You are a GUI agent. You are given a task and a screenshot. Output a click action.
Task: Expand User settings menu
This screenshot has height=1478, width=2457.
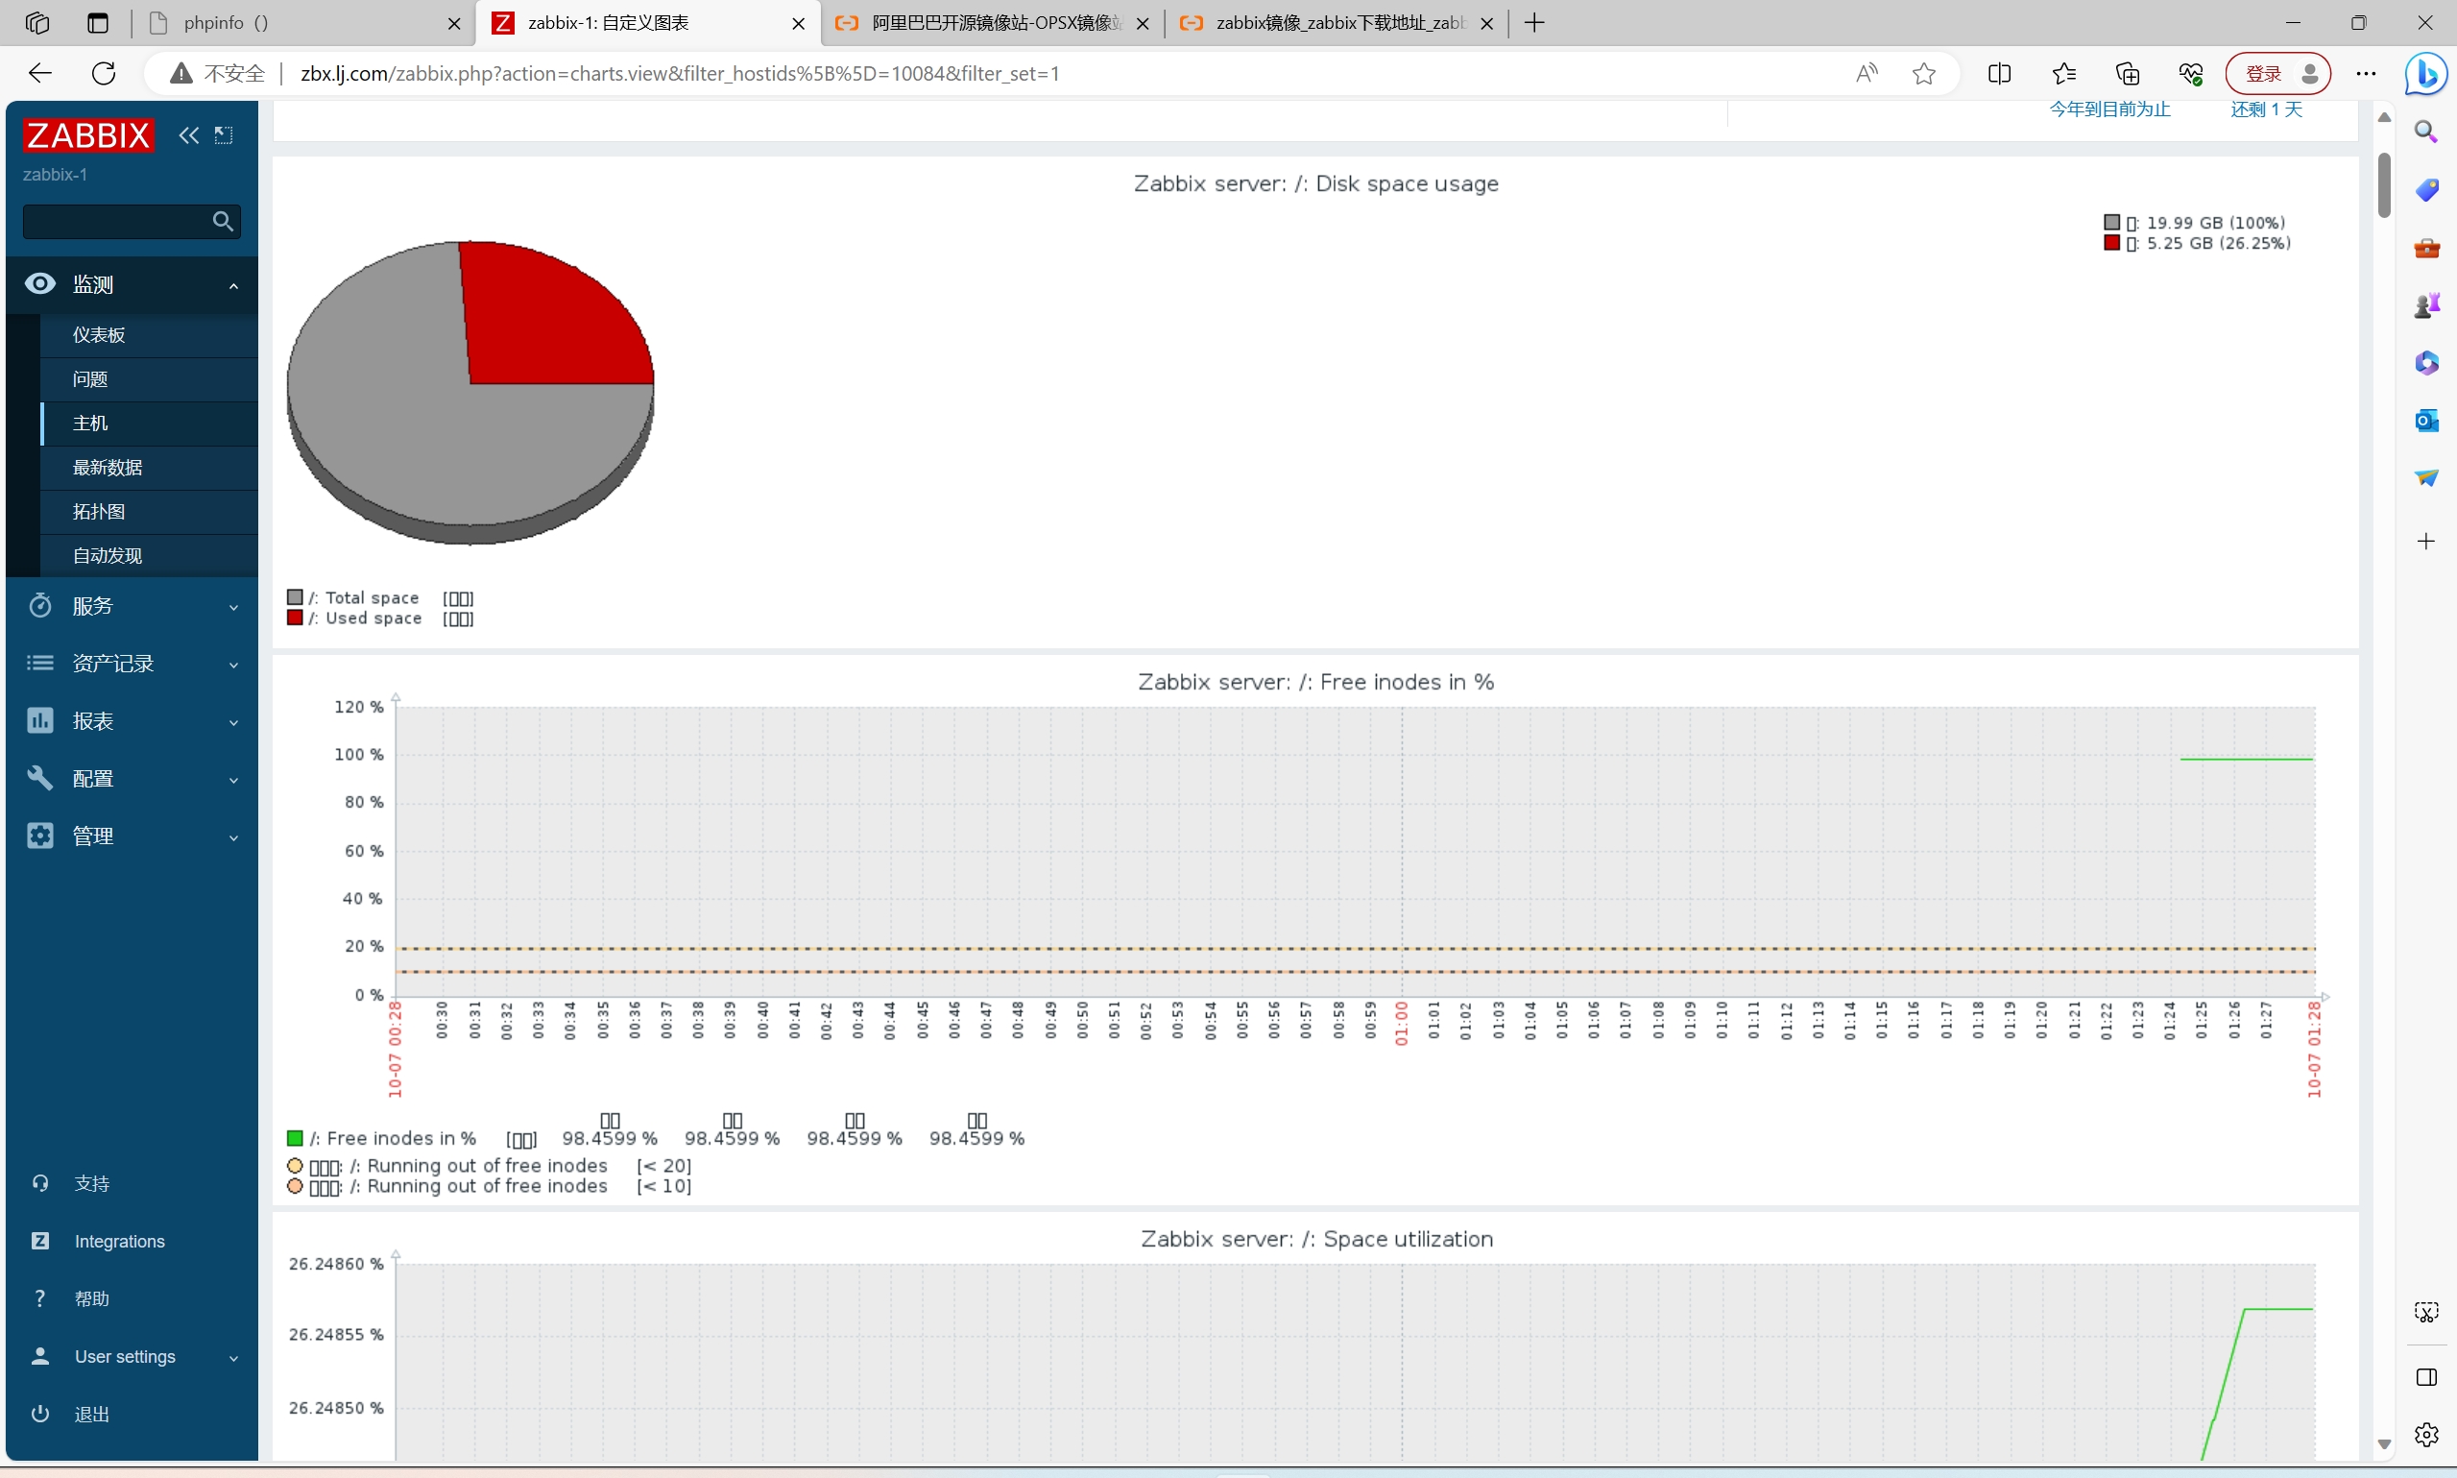tap(132, 1356)
